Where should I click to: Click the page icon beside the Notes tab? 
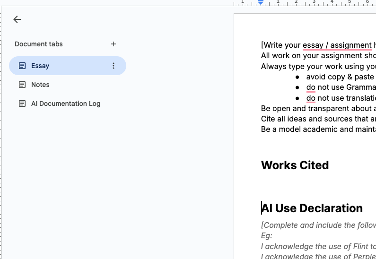tap(22, 85)
